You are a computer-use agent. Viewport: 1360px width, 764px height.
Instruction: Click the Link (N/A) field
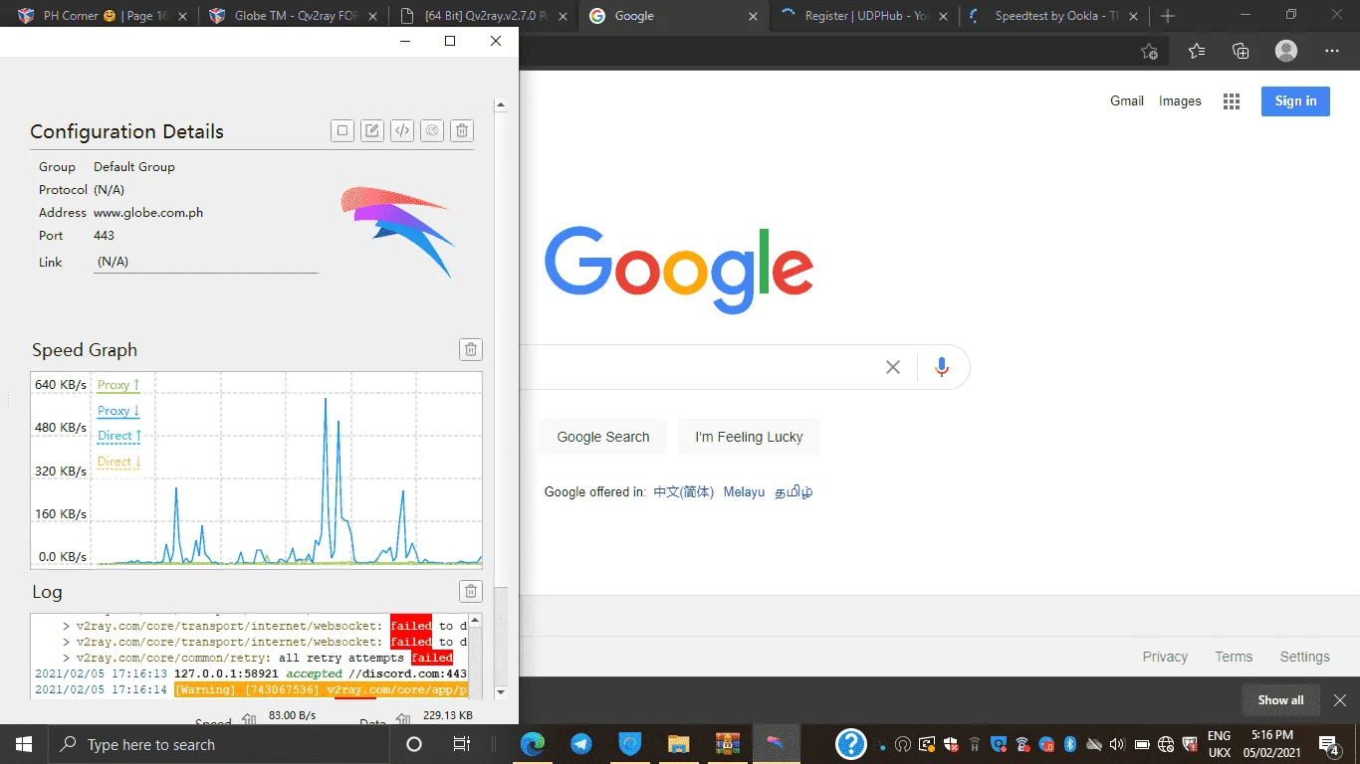pos(206,262)
